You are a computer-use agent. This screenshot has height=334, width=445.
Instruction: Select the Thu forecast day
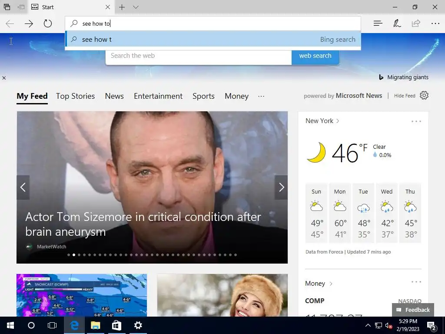[x=410, y=213]
